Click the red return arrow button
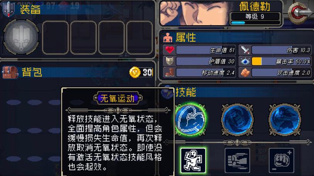The width and height of the screenshot is (314, 176). [x=300, y=13]
